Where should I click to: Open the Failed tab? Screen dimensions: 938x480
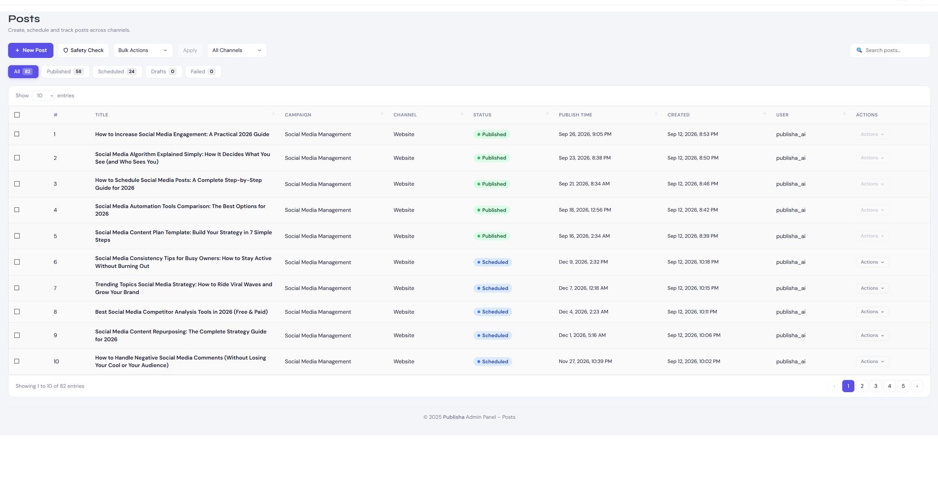(x=203, y=72)
